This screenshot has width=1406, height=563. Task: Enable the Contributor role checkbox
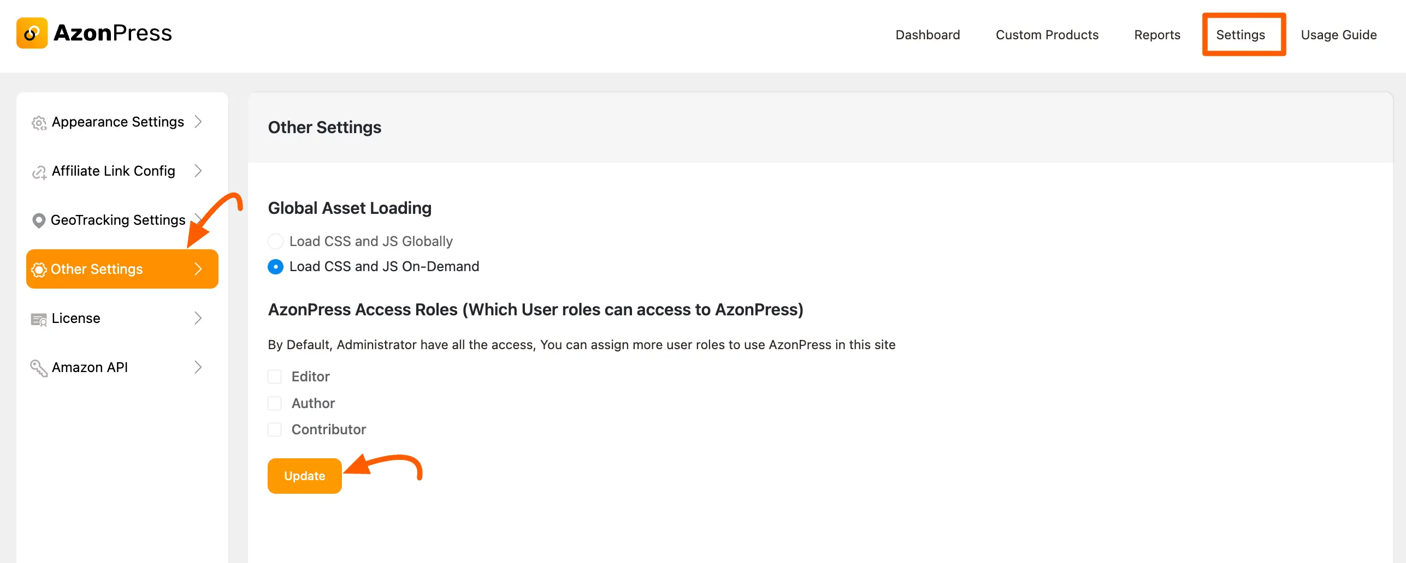point(274,430)
